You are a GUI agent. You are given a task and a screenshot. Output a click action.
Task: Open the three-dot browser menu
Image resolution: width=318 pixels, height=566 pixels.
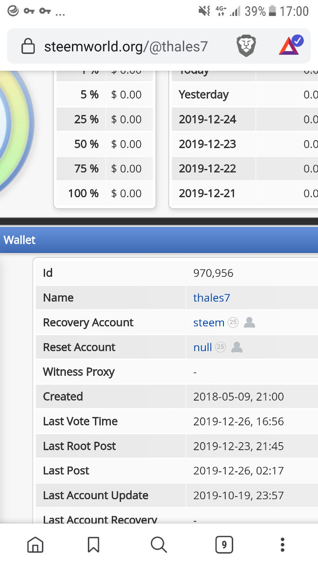(283, 545)
